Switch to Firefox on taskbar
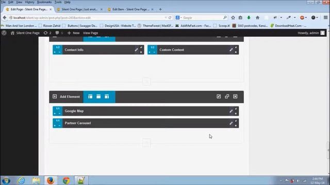Screen dimensions: 330x185 click(51, 180)
